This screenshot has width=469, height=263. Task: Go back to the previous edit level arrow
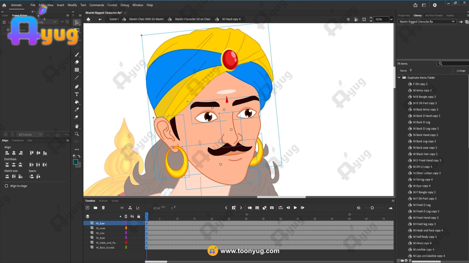100,19
